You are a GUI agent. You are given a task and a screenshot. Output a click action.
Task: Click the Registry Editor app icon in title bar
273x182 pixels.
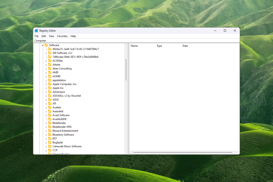(36, 31)
